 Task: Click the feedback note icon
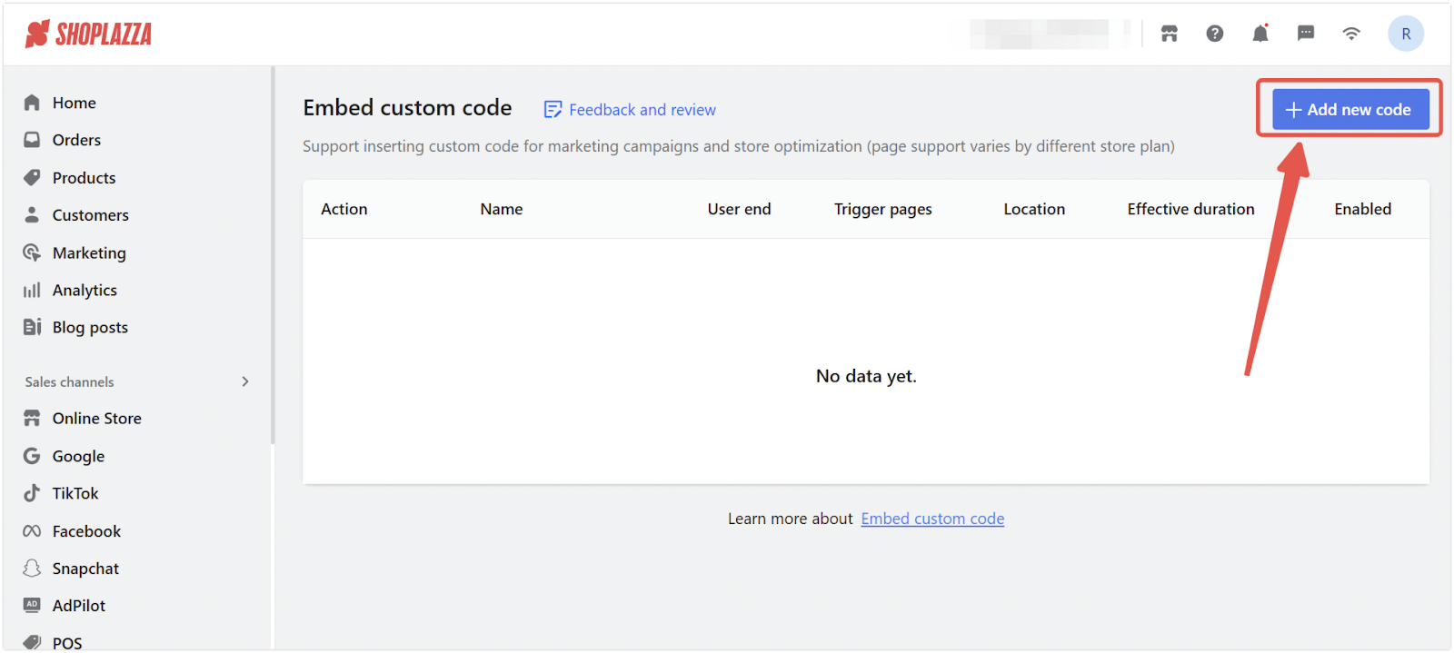coord(553,110)
